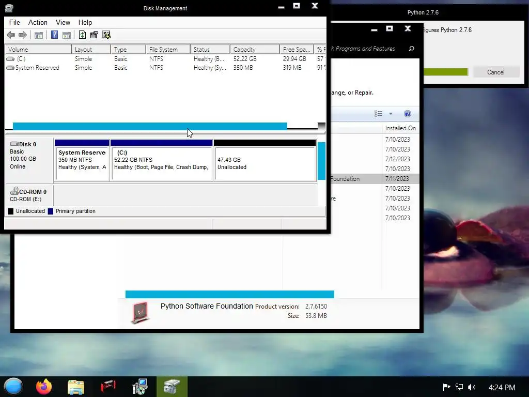Select highlighted 7/11/2023 row in programs list
The height and width of the screenshot is (397, 529).
tap(375, 178)
